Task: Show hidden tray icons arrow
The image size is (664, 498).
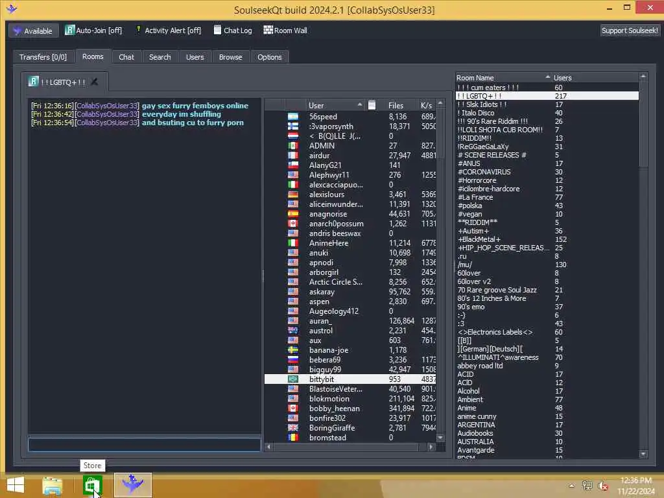Action: [x=571, y=486]
